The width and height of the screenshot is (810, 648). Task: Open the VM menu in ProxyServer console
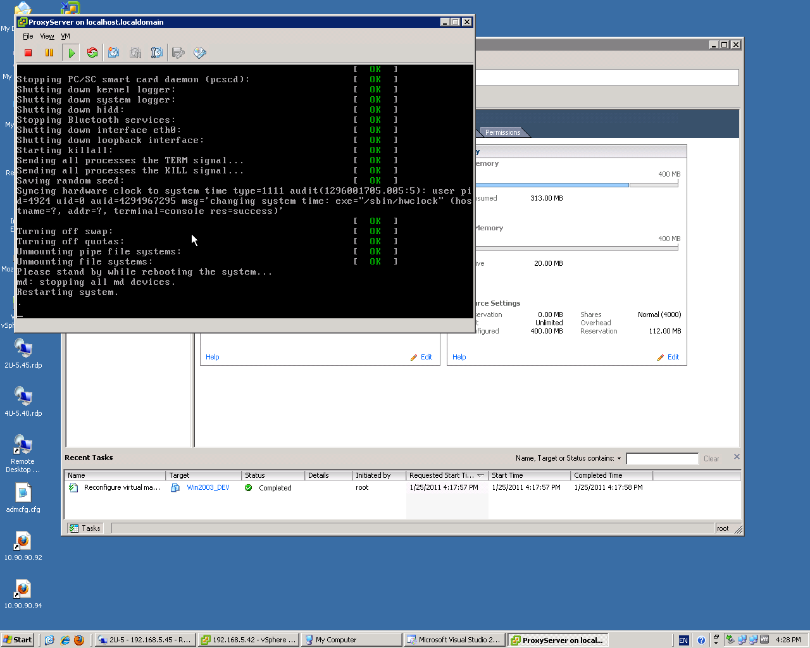65,36
